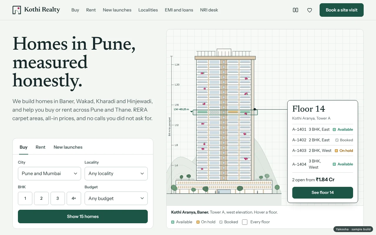Viewport: 376px width, 235px height.
Task: Toggle the Every floor checkbox
Action: [x=245, y=222]
